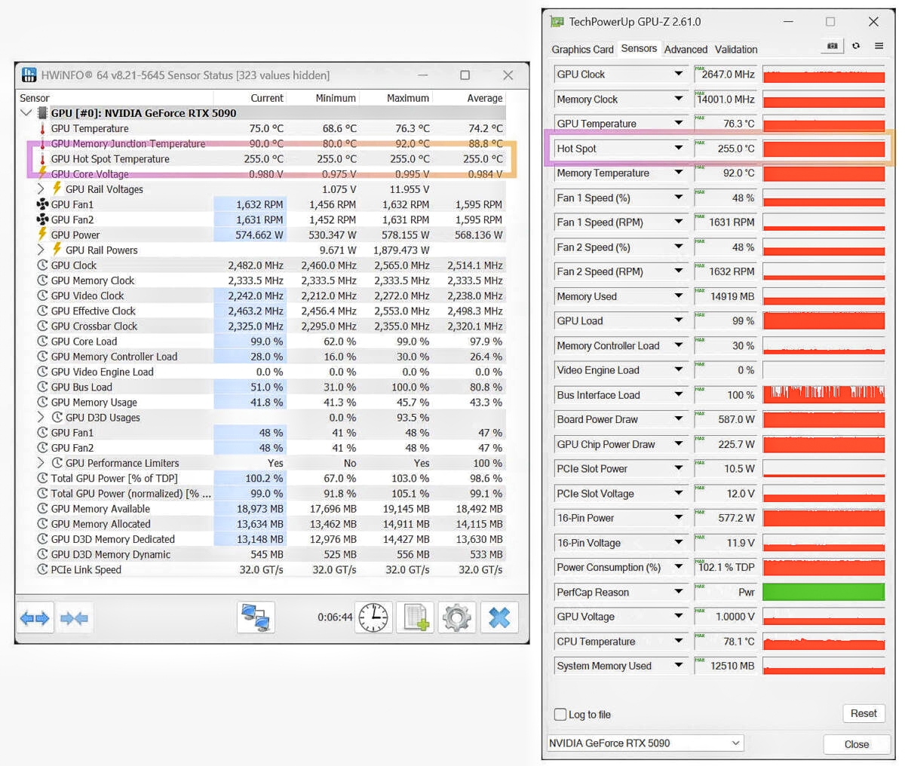Viewport: 905px width, 766px height.
Task: Click the expand columns double-arrow icon
Action: (x=35, y=618)
